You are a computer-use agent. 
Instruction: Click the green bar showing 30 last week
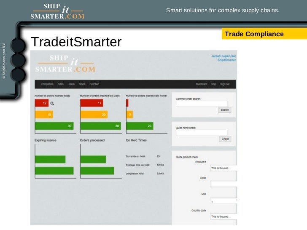[x=101, y=126]
